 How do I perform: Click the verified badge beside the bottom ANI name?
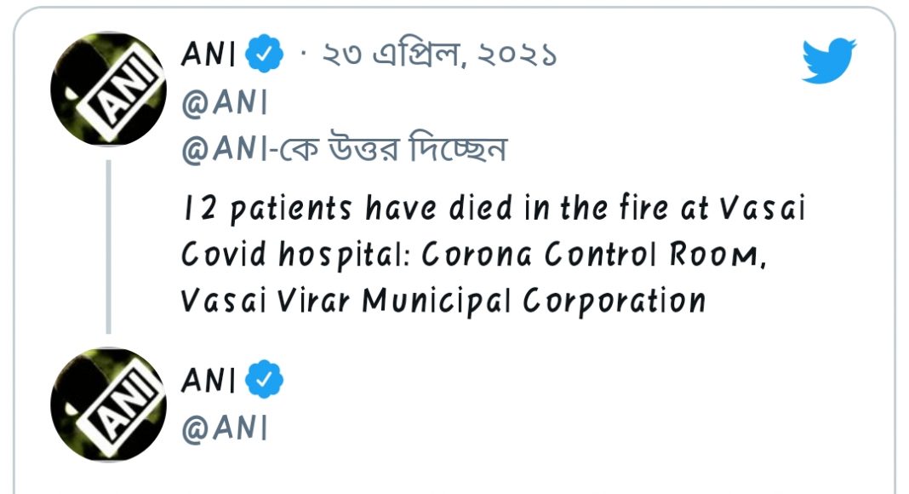[x=263, y=381]
